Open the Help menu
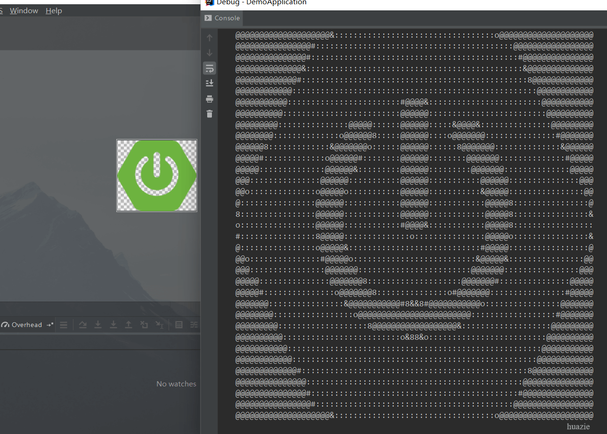 click(54, 11)
